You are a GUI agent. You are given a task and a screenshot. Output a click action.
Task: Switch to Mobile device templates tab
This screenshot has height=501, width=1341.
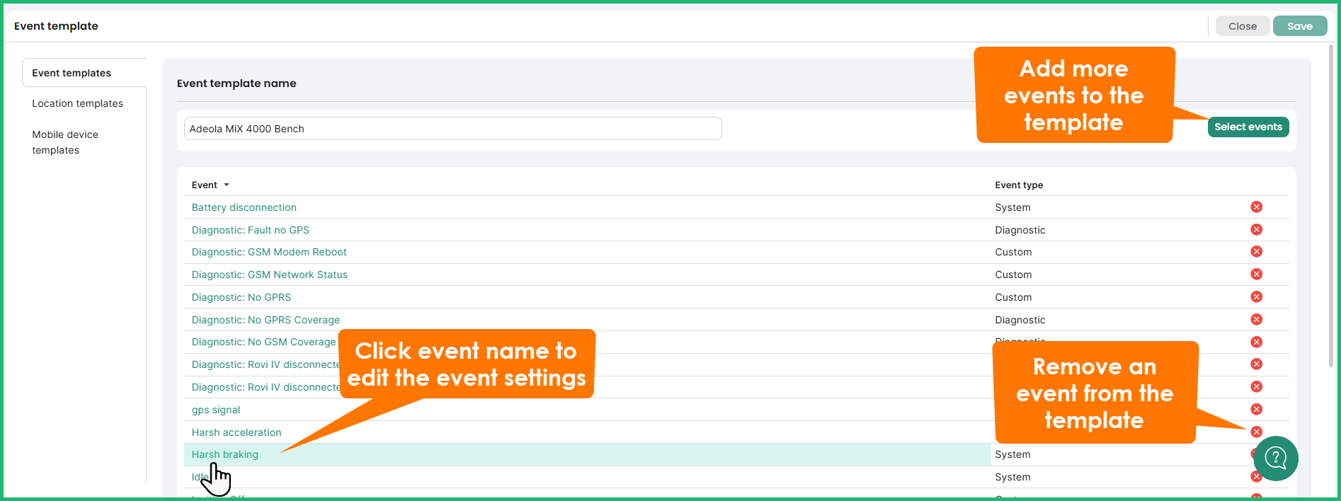pos(65,142)
